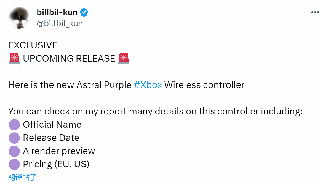The width and height of the screenshot is (323, 183).
Task: Click the word EXCLUSIVE in the post
Action: click(33, 45)
